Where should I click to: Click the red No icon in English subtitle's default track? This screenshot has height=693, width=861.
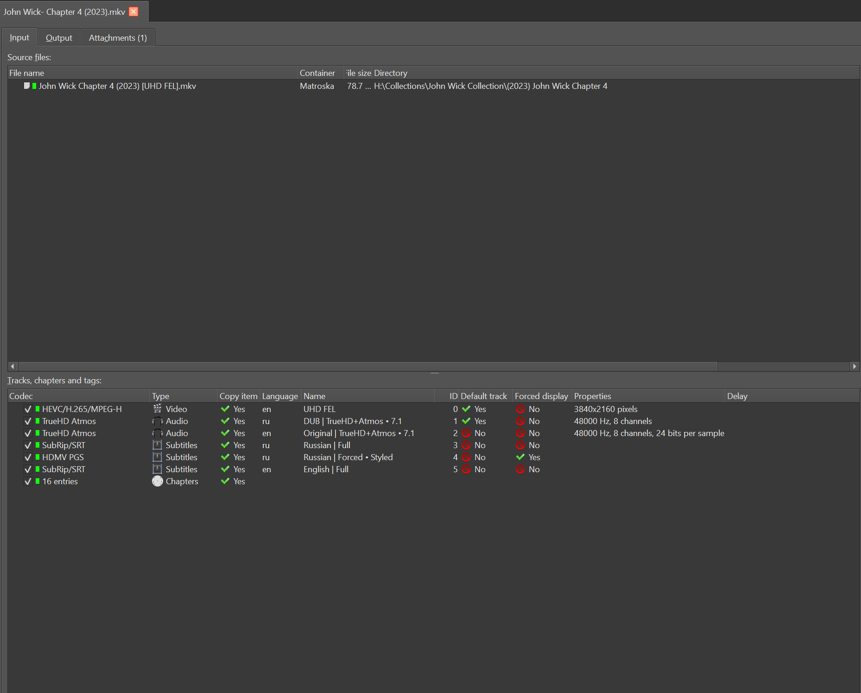pos(466,469)
